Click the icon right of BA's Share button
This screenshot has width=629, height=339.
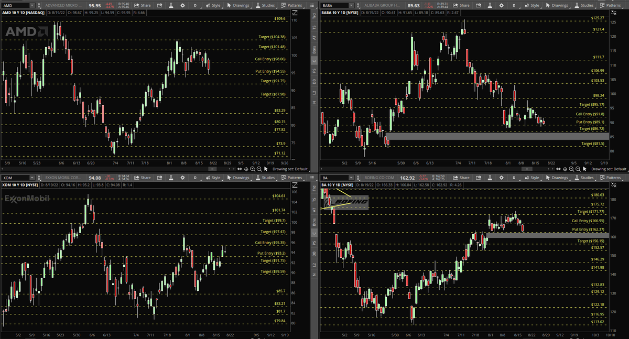click(479, 178)
